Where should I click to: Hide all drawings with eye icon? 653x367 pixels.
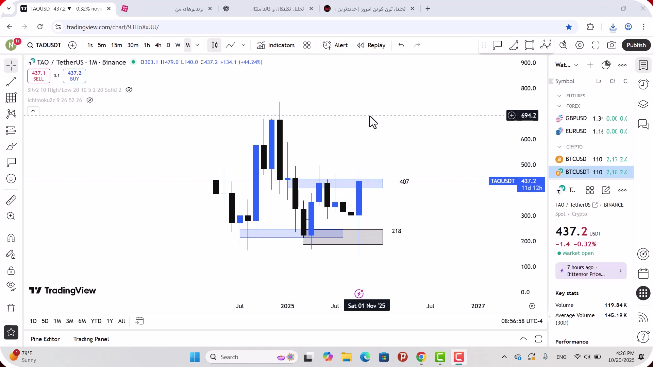[x=11, y=286]
